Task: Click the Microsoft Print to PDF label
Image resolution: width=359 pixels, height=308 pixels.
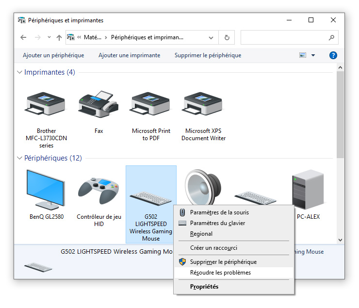Action: (151, 134)
